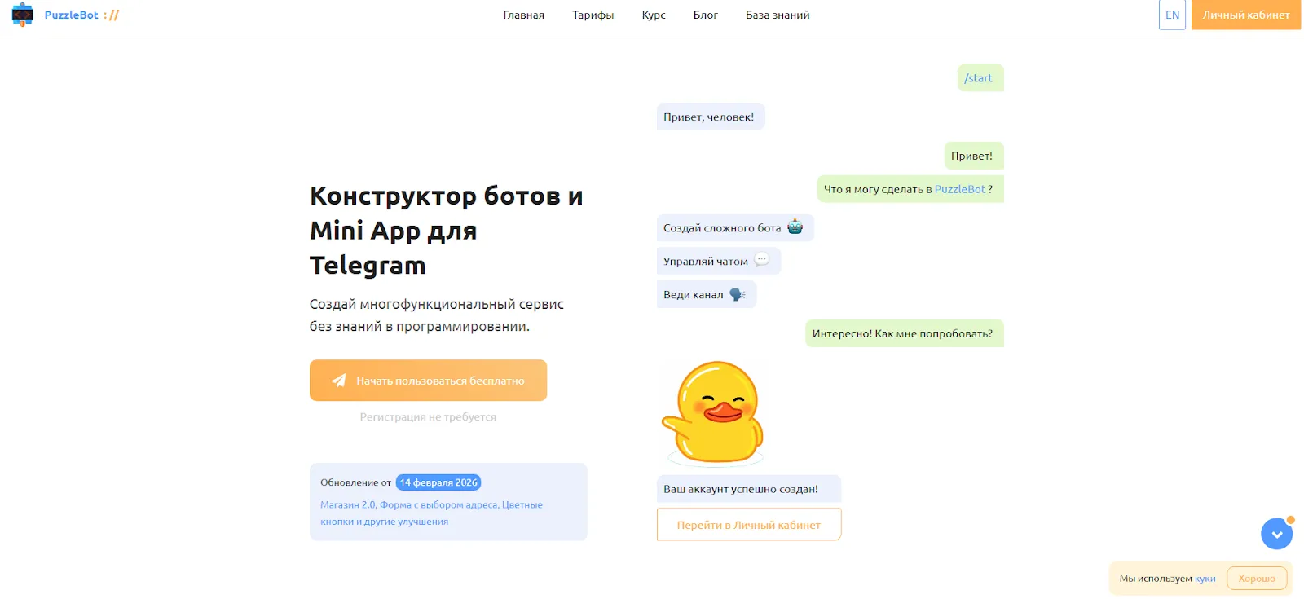Click the '14 февраля 2026' update badge

click(x=438, y=482)
